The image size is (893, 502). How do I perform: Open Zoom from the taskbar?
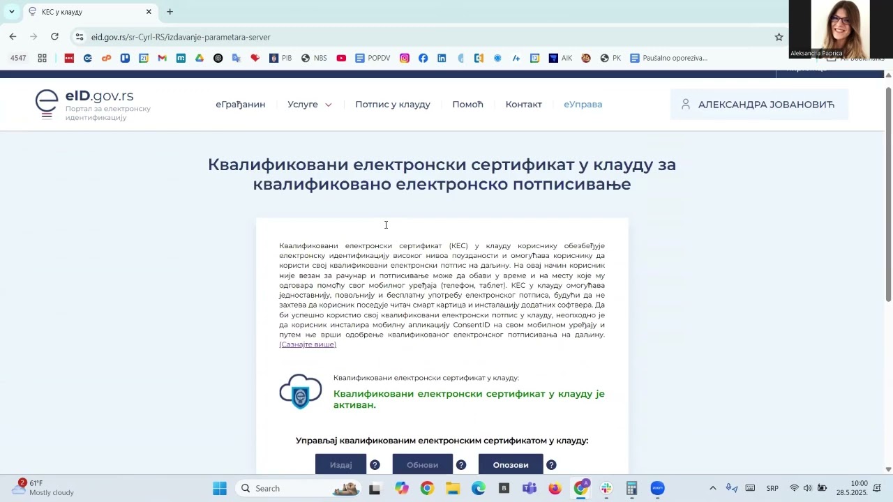point(658,488)
